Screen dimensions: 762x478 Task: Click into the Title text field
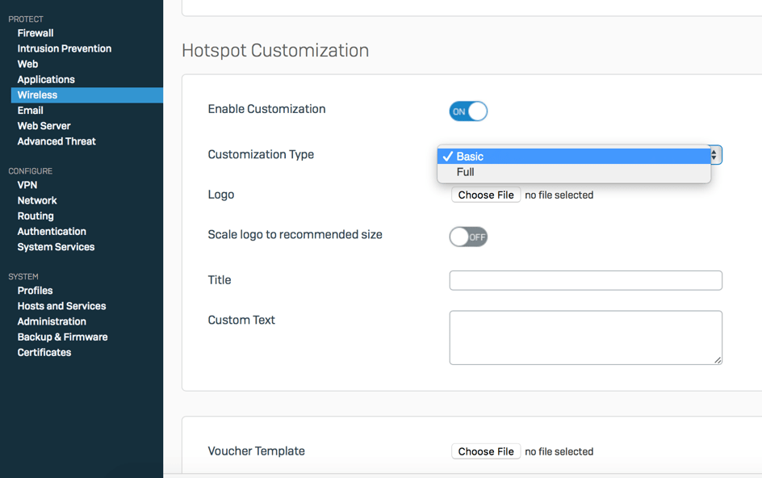click(585, 280)
